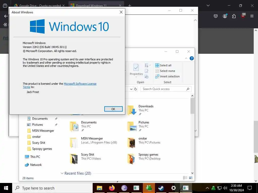Select MSN Messenger in navigation pane
Viewport: 258px width, 193px height.
click(x=43, y=131)
